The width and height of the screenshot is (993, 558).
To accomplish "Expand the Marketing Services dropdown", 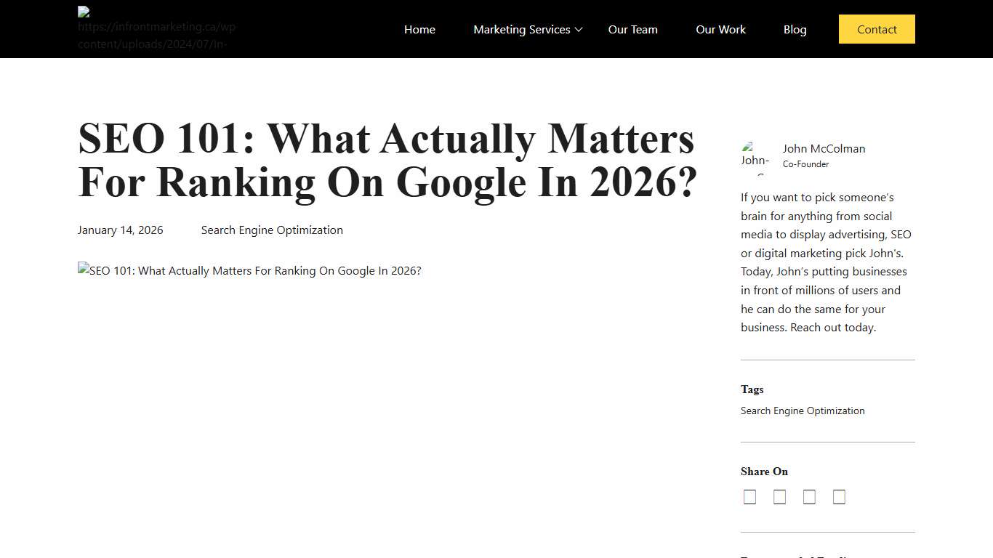I will click(x=522, y=29).
